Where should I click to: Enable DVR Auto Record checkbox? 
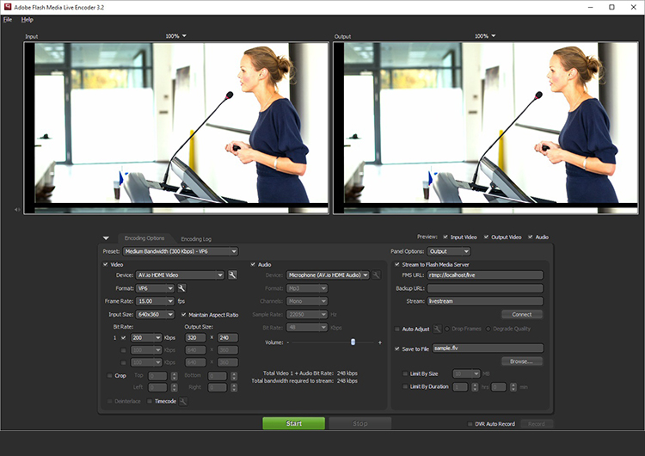469,424
